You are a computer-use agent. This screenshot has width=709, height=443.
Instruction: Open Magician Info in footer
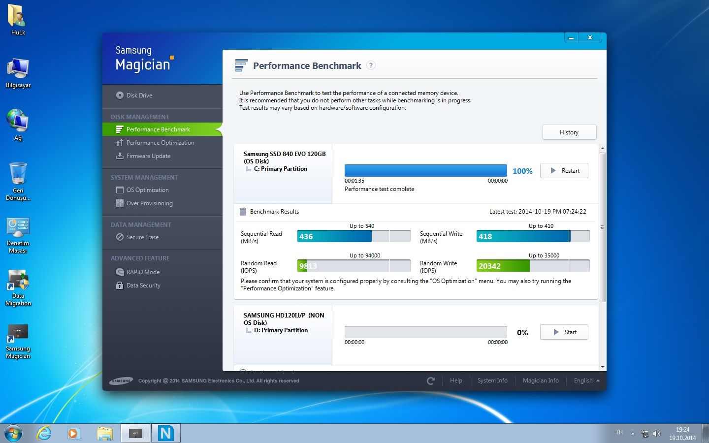pyautogui.click(x=541, y=380)
